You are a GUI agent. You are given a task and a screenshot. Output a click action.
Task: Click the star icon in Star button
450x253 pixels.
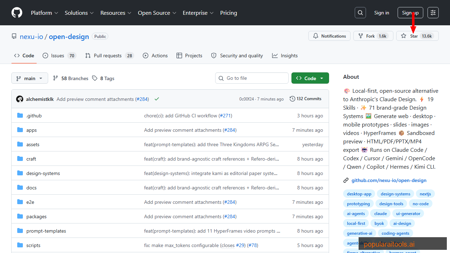[404, 36]
